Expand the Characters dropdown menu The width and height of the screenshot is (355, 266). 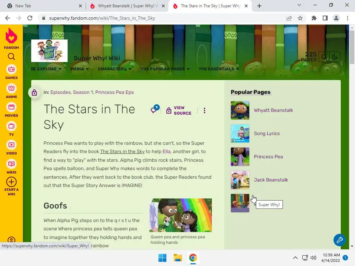tap(114, 69)
